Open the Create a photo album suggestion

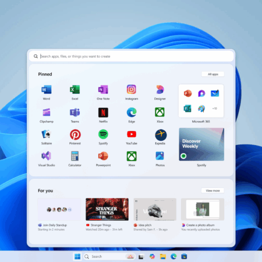(203, 210)
